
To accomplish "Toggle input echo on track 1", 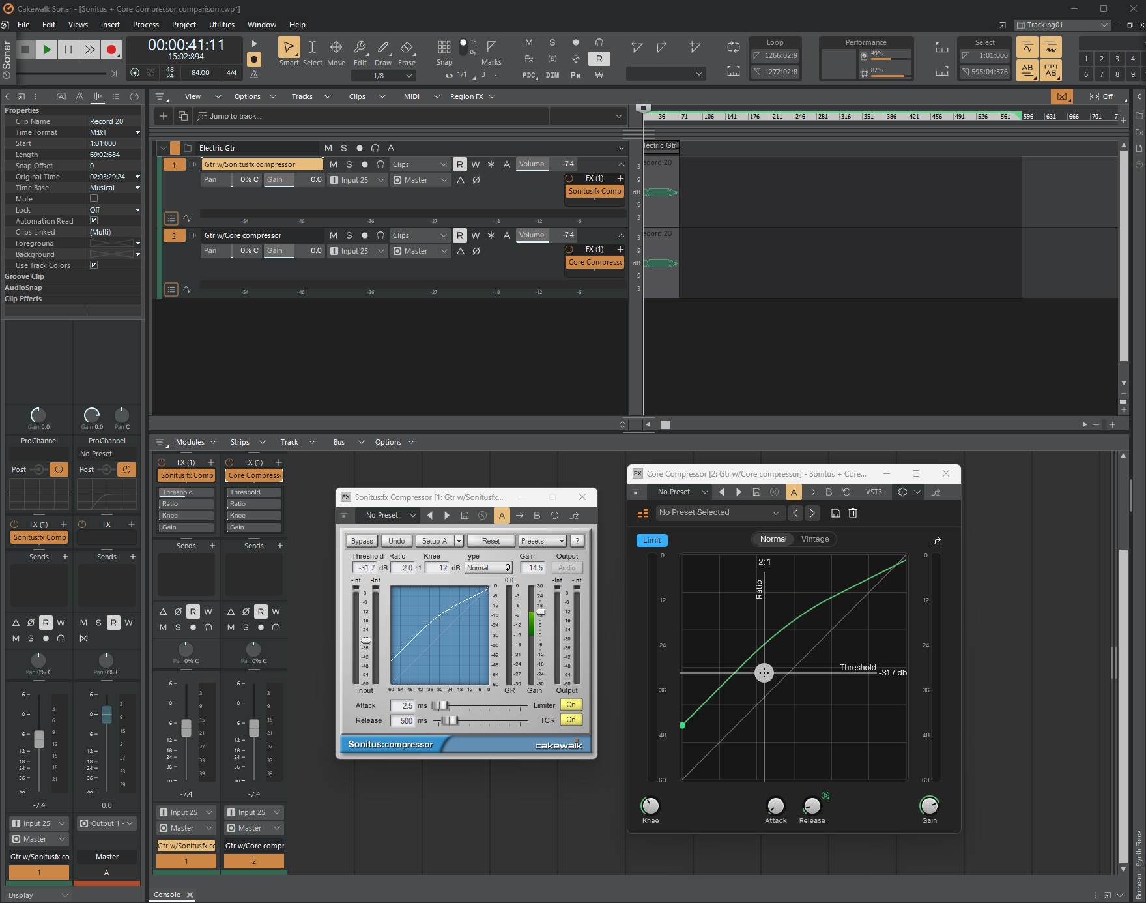I will click(x=380, y=164).
